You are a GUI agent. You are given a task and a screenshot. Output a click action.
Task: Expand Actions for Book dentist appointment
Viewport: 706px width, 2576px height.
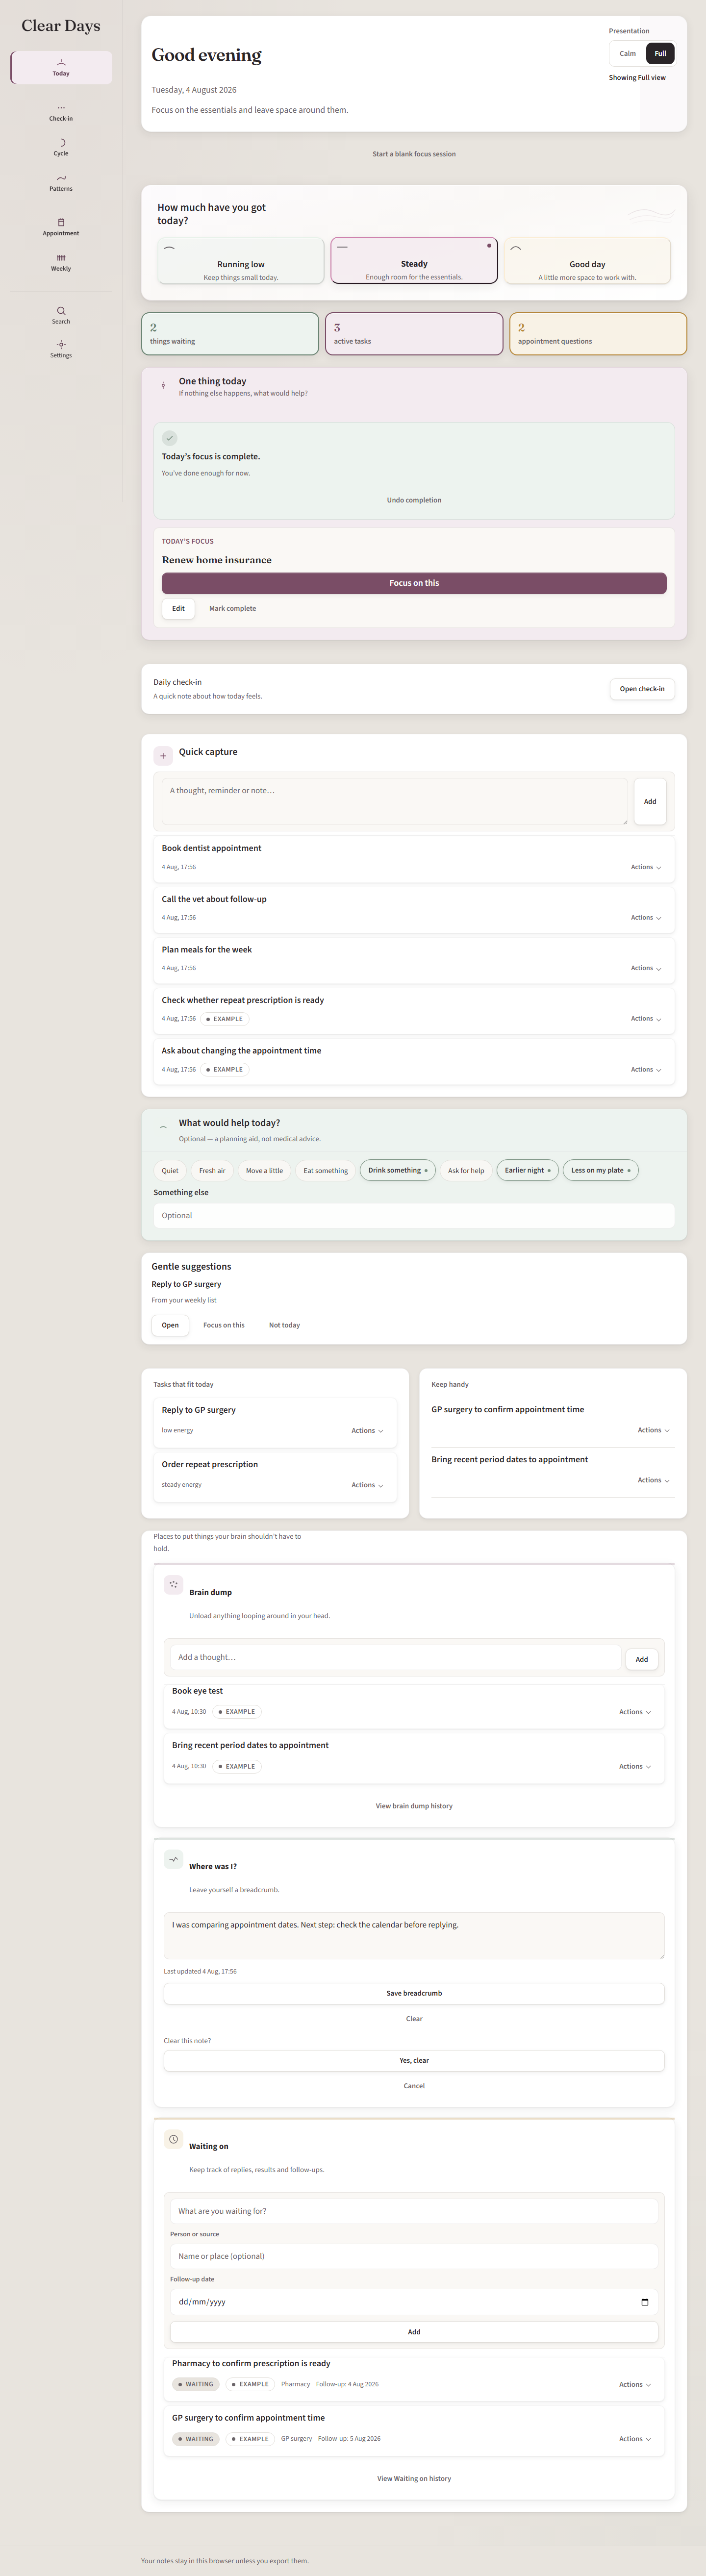[x=646, y=867]
